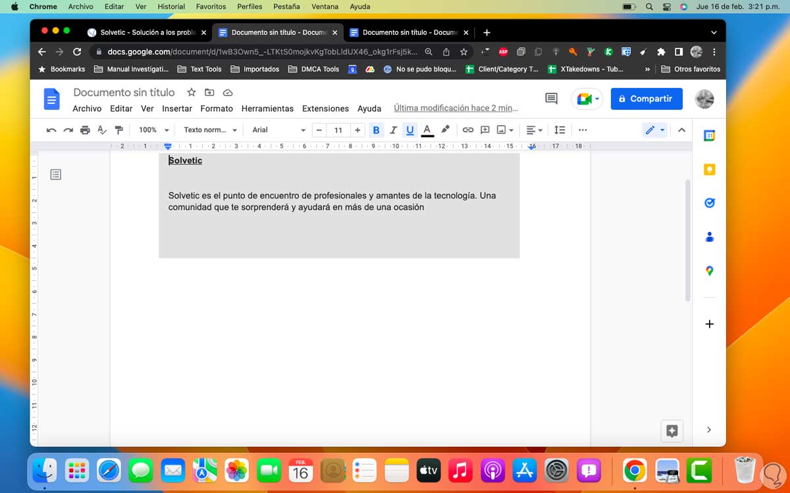This screenshot has width=790, height=493.
Task: Open the Arial font dropdown
Action: coord(278,130)
